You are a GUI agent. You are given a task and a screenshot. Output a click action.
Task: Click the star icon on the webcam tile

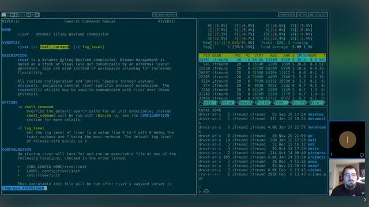point(363,193)
